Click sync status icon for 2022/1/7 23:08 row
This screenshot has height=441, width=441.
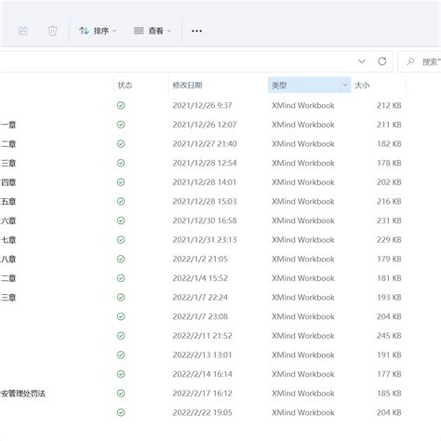[x=121, y=316]
